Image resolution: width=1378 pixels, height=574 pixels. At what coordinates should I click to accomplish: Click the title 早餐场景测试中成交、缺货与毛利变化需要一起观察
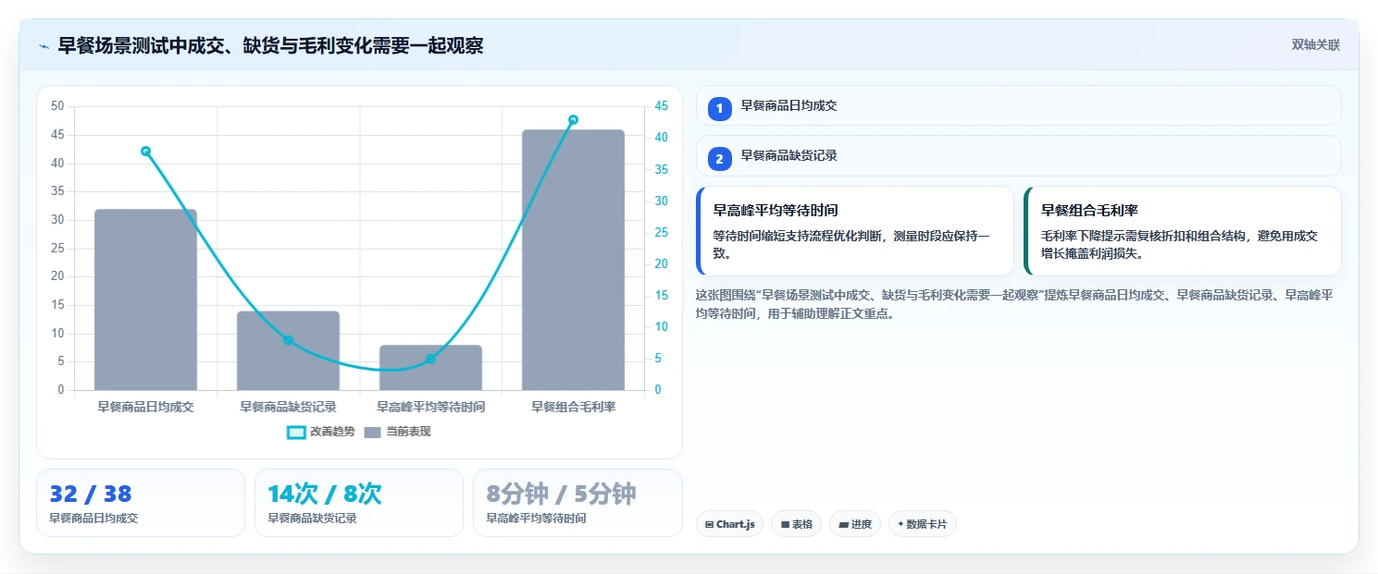pos(270,45)
